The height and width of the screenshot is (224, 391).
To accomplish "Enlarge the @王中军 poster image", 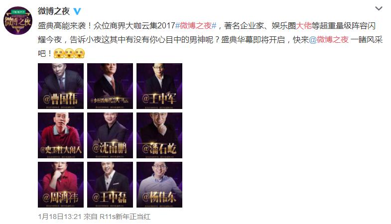I will (x=159, y=86).
